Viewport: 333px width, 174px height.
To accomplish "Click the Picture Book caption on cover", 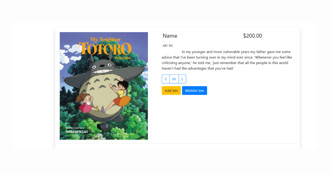I will 123,58.
